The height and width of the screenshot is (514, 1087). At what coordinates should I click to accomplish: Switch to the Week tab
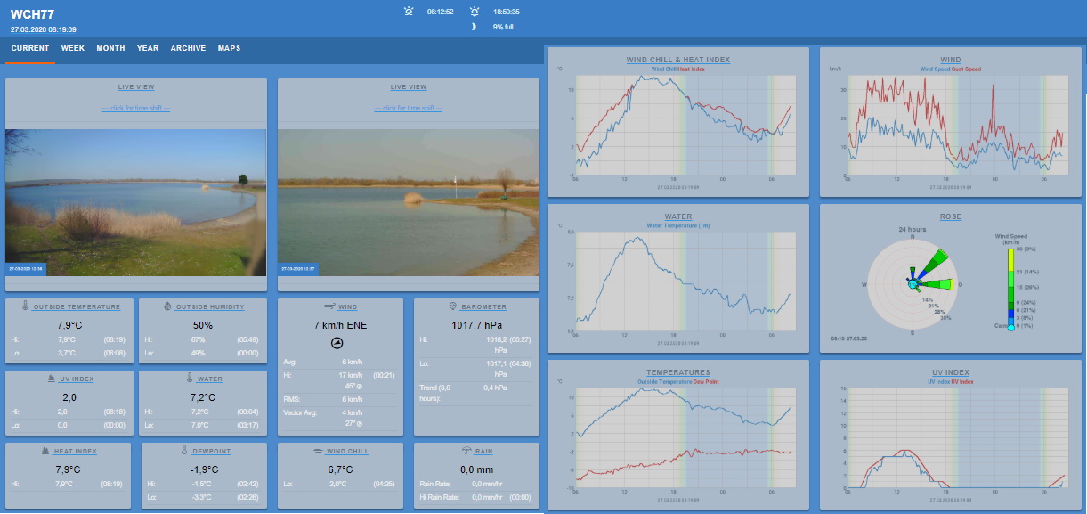coord(73,48)
